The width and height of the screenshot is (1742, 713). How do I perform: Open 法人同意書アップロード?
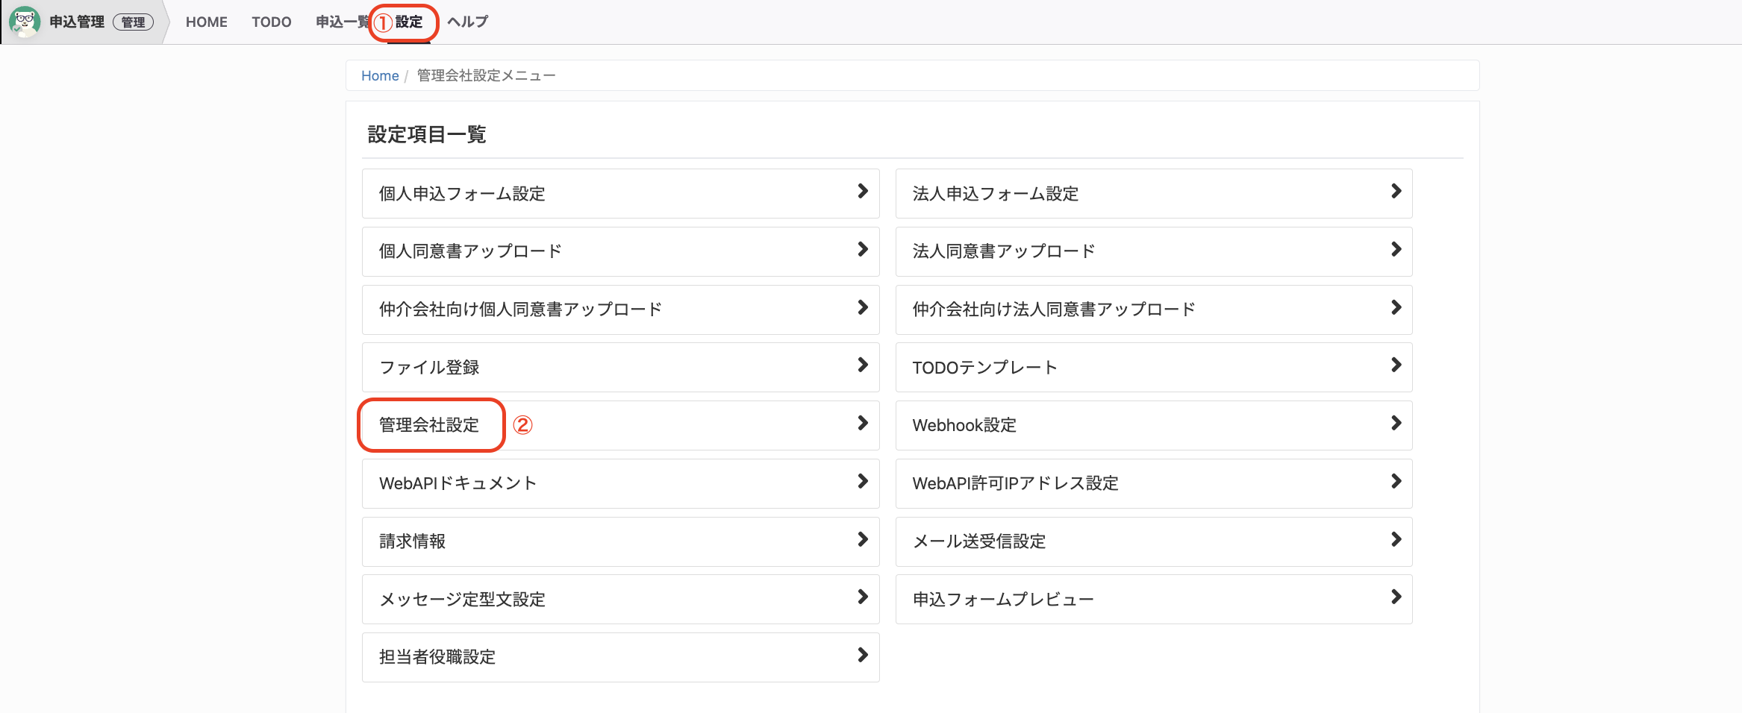(x=1154, y=251)
